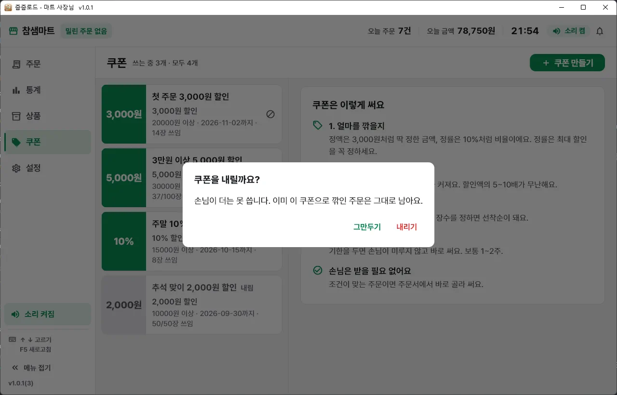Go to 상품 in the sidebar
The width and height of the screenshot is (617, 395).
click(47, 116)
